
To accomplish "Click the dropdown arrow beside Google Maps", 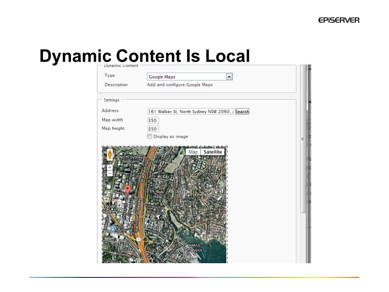I will (229, 77).
